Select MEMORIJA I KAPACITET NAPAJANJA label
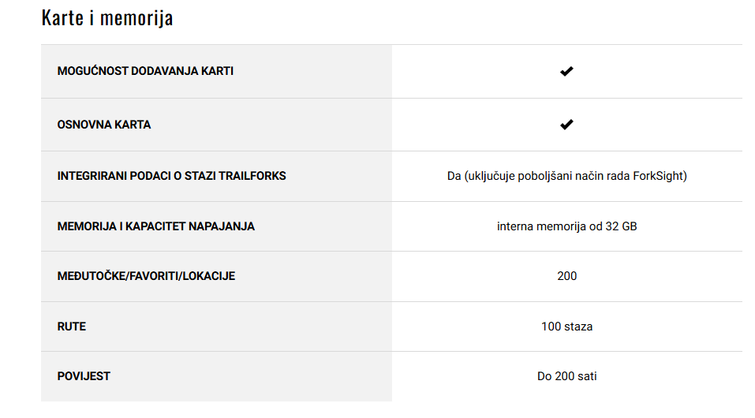The image size is (755, 418). tap(156, 226)
